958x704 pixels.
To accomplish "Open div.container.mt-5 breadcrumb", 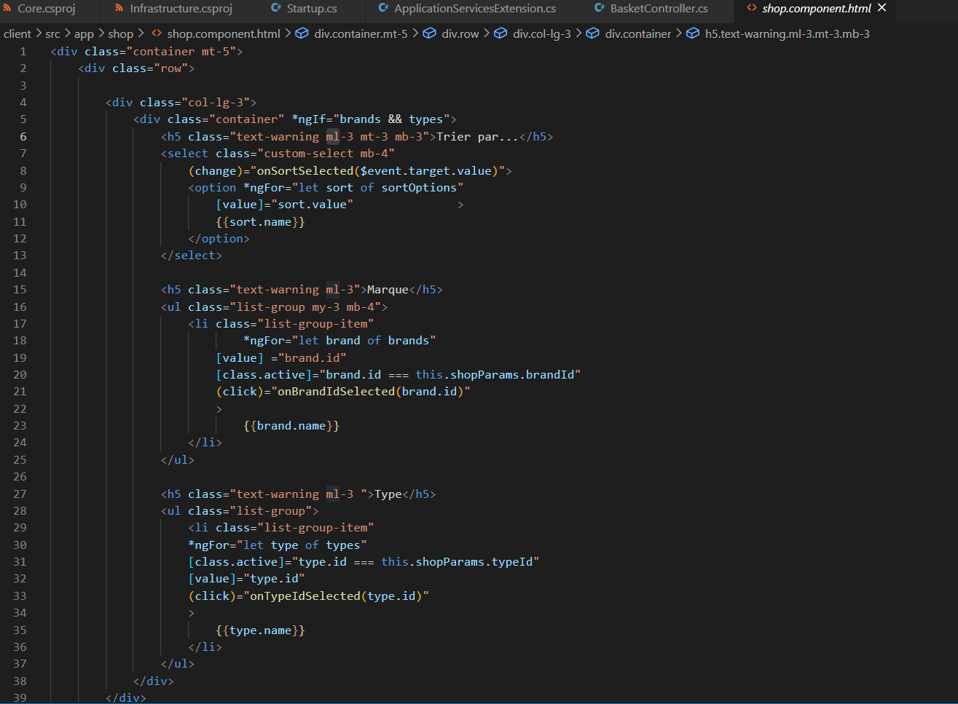I will pyautogui.click(x=361, y=33).
